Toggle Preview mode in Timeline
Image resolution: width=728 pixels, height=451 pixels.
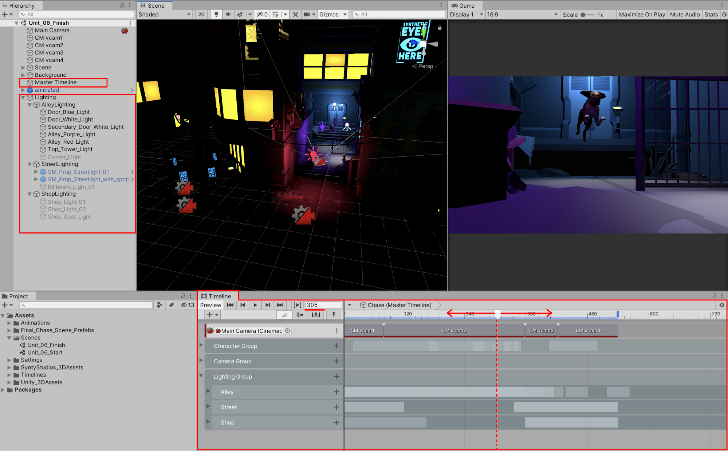pyautogui.click(x=210, y=305)
